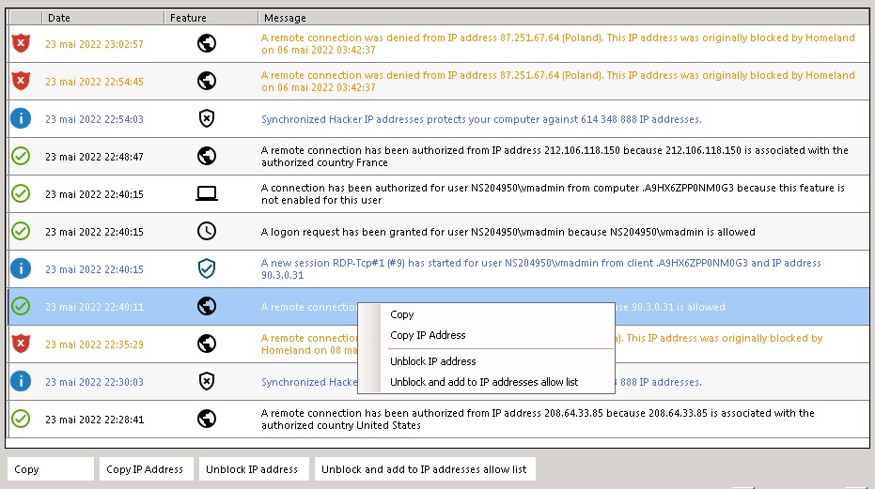Click blue info icon in 22:30:03 row

pos(21,381)
